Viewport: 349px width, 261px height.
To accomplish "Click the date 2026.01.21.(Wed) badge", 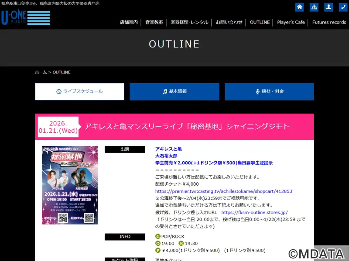I will (58, 127).
